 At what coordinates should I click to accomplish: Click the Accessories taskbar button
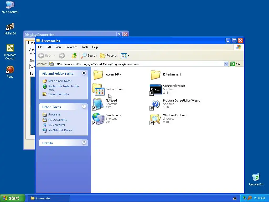(49, 198)
